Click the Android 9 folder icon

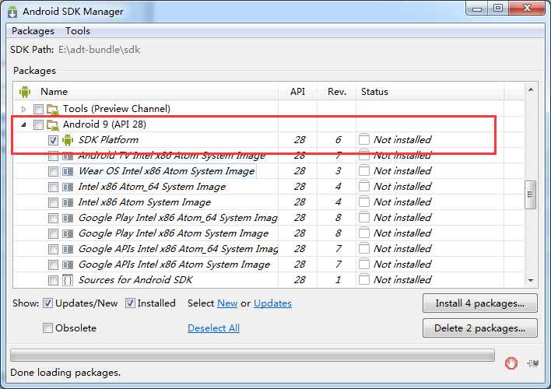coord(53,124)
